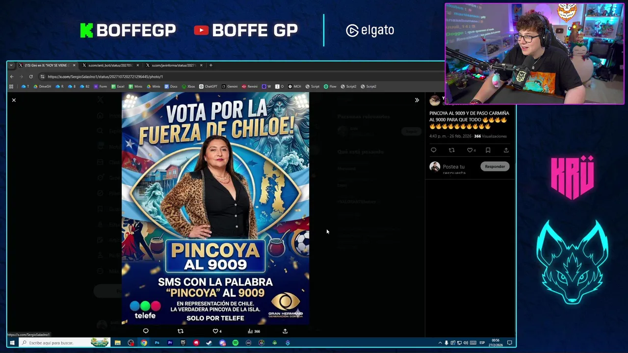Open the Xbox bookmark
This screenshot has width=628, height=353.
coord(188,86)
